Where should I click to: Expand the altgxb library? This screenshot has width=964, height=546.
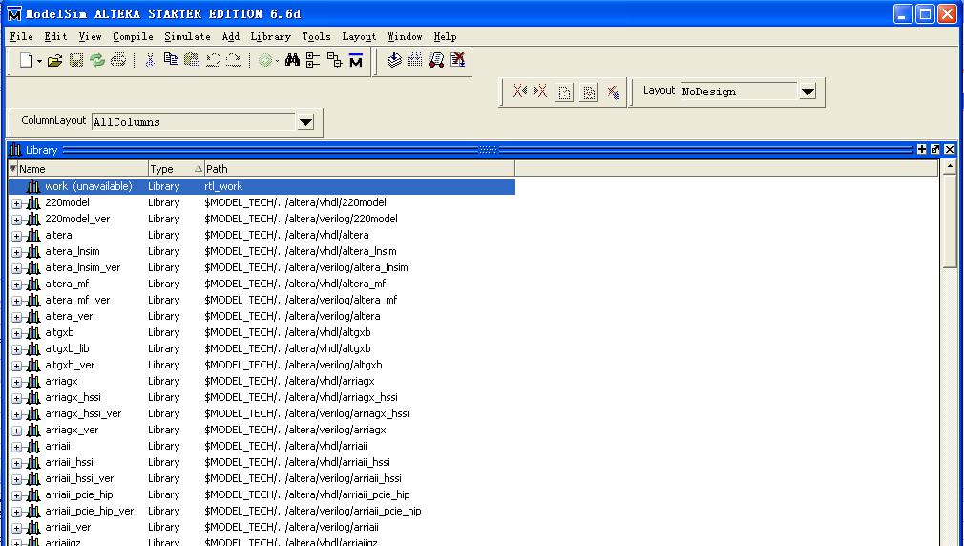(x=16, y=333)
